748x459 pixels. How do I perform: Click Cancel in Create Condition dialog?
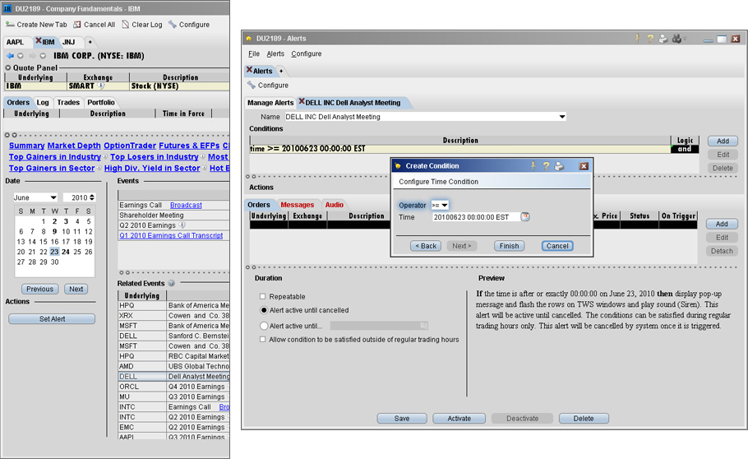(x=557, y=245)
